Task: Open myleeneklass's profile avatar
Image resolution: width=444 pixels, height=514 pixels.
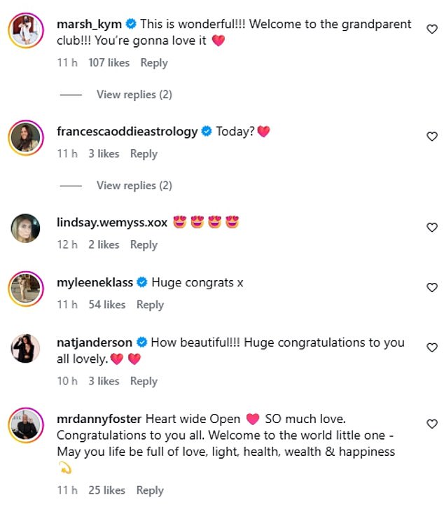Action: [25, 288]
